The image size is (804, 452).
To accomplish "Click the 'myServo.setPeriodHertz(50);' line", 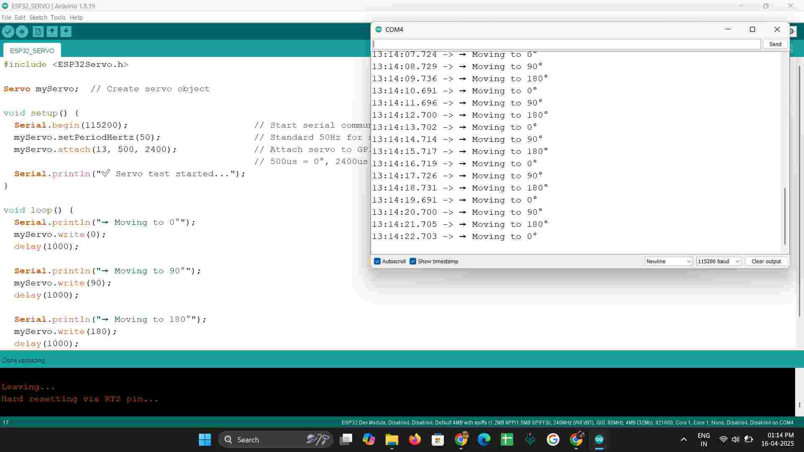I will (87, 137).
